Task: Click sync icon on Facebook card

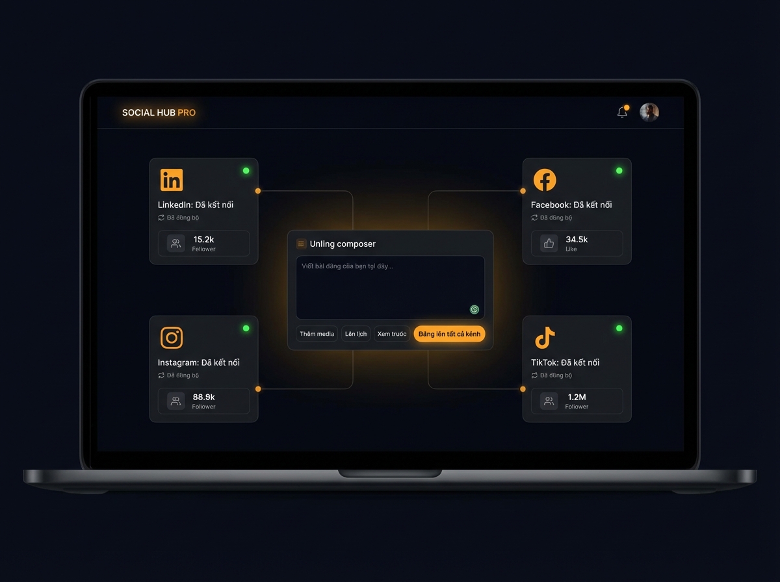Action: (x=534, y=218)
